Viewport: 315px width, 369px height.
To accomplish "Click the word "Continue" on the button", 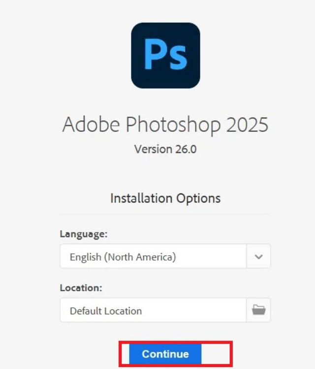I will pyautogui.click(x=165, y=354).
